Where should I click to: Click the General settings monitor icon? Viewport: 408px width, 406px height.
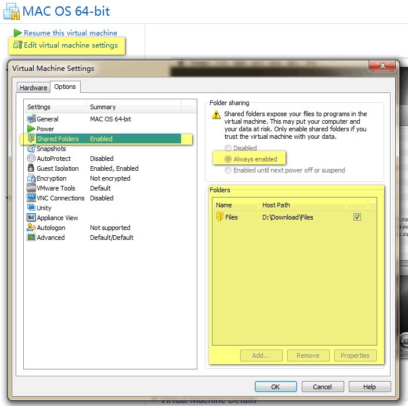coord(31,118)
